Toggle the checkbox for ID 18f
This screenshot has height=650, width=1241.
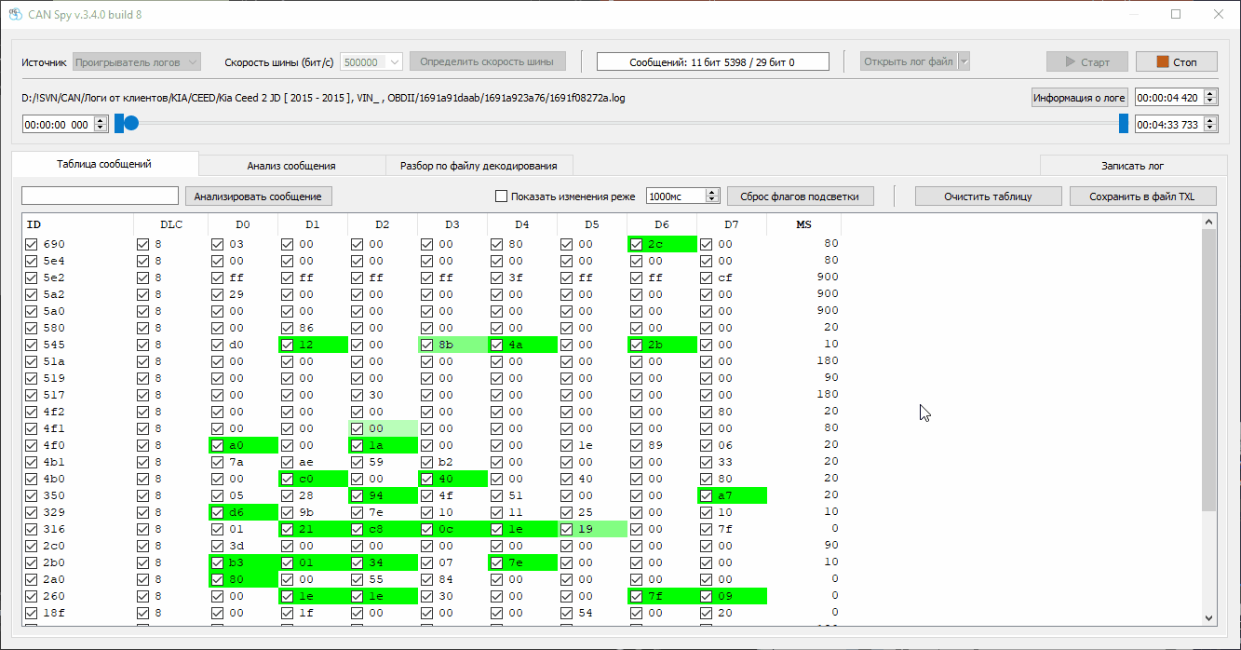click(x=33, y=613)
